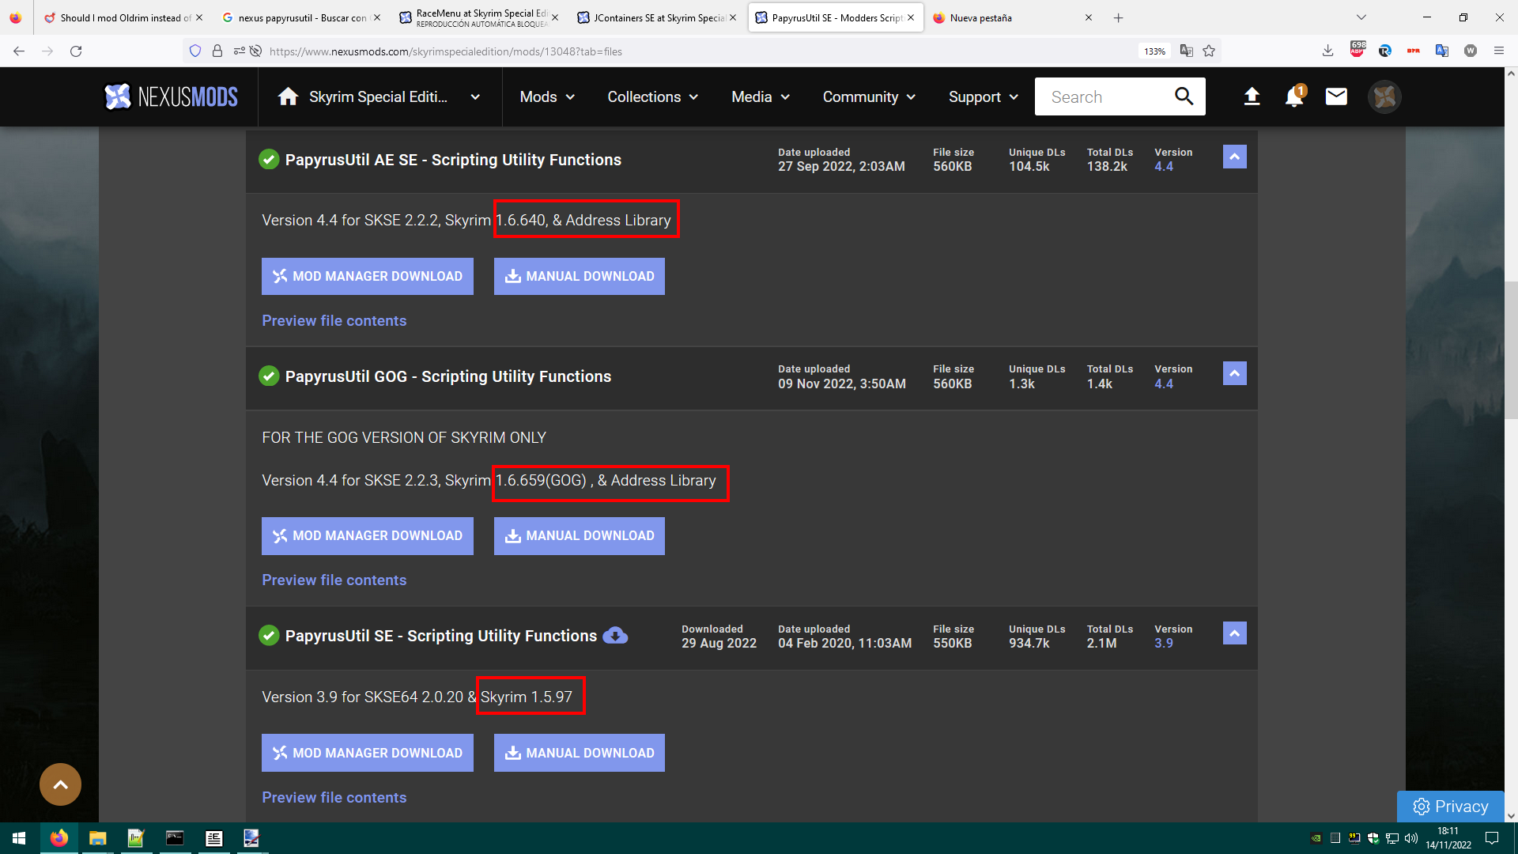
Task: Open the notifications bell
Action: point(1294,96)
